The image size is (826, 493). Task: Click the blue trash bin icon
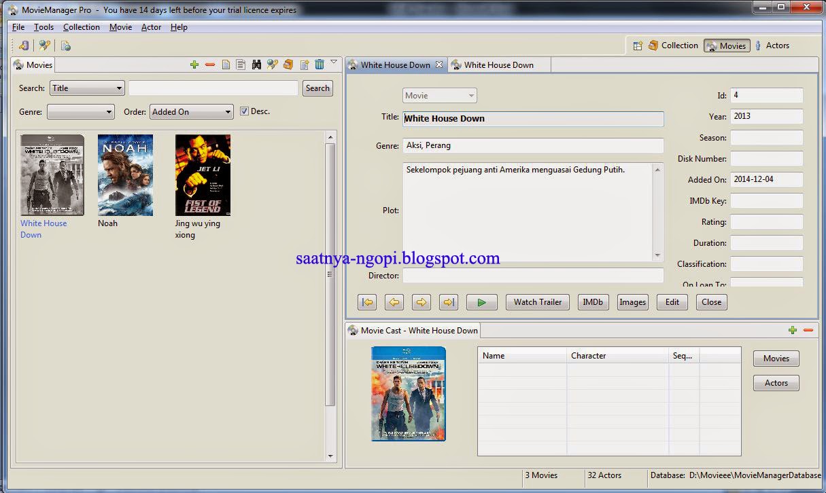click(320, 65)
